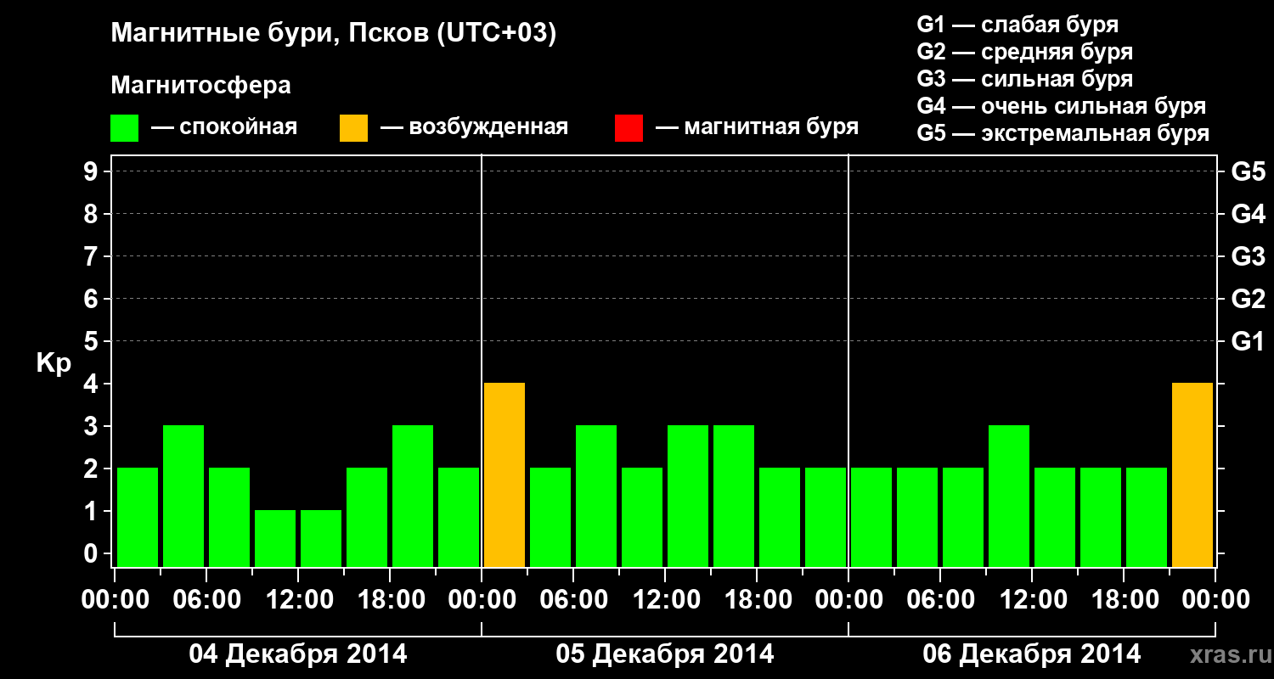Click the 05 Декабря 12:00–15:00 Kp 3 bar
Viewport: 1274px width, 679px height.
(x=688, y=497)
